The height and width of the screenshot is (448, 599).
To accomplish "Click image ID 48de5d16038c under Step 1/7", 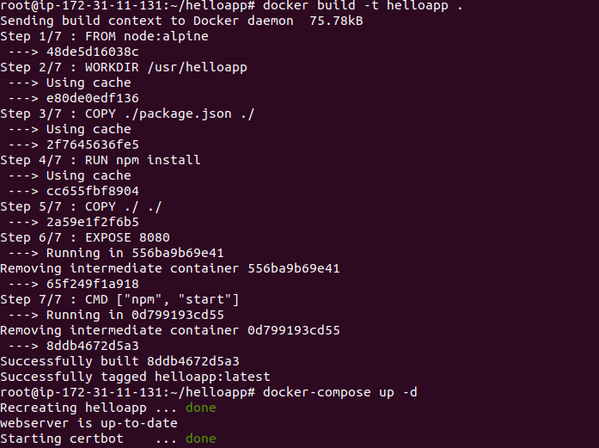I will pos(93,52).
